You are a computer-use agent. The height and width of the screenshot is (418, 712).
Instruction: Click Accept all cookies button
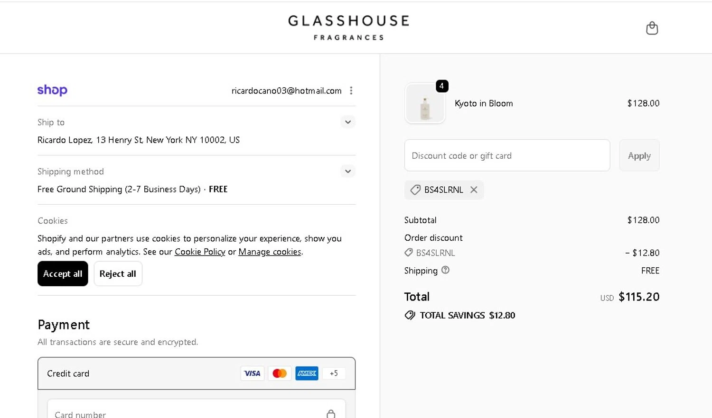click(x=63, y=273)
